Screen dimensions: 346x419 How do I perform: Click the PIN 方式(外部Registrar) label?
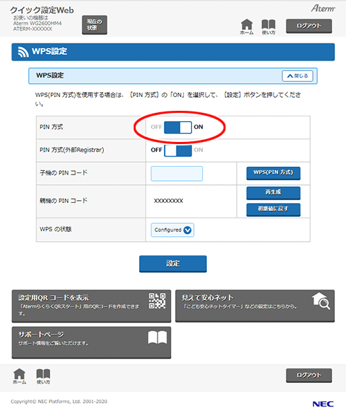point(72,150)
